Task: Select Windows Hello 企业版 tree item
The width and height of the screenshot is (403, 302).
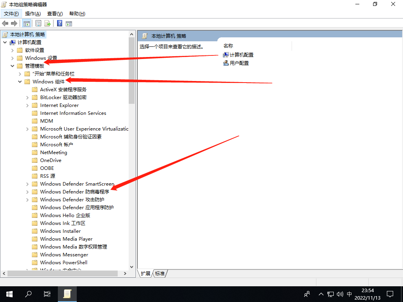Action: tap(65, 215)
